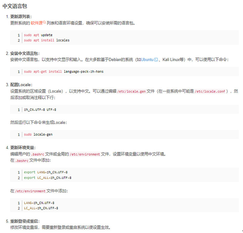
Task: Click the terminal icon next to Ubuntu
Action: coord(156,60)
